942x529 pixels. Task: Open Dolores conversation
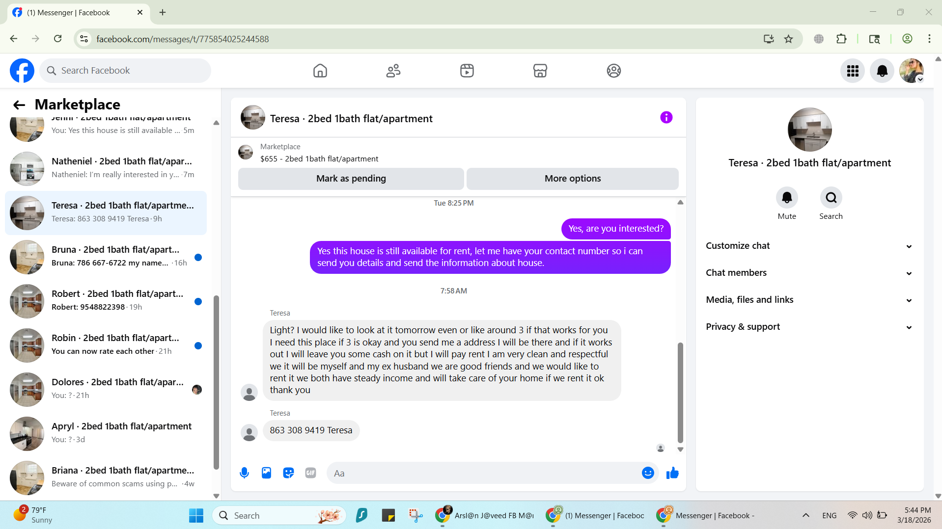coord(106,389)
